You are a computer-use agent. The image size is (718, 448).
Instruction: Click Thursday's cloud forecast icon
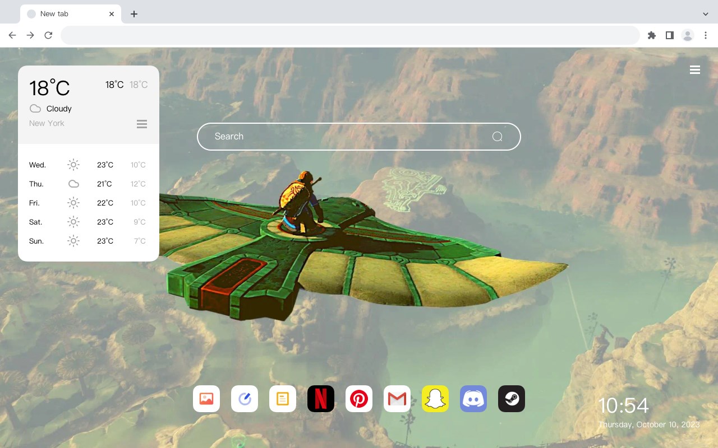point(73,184)
